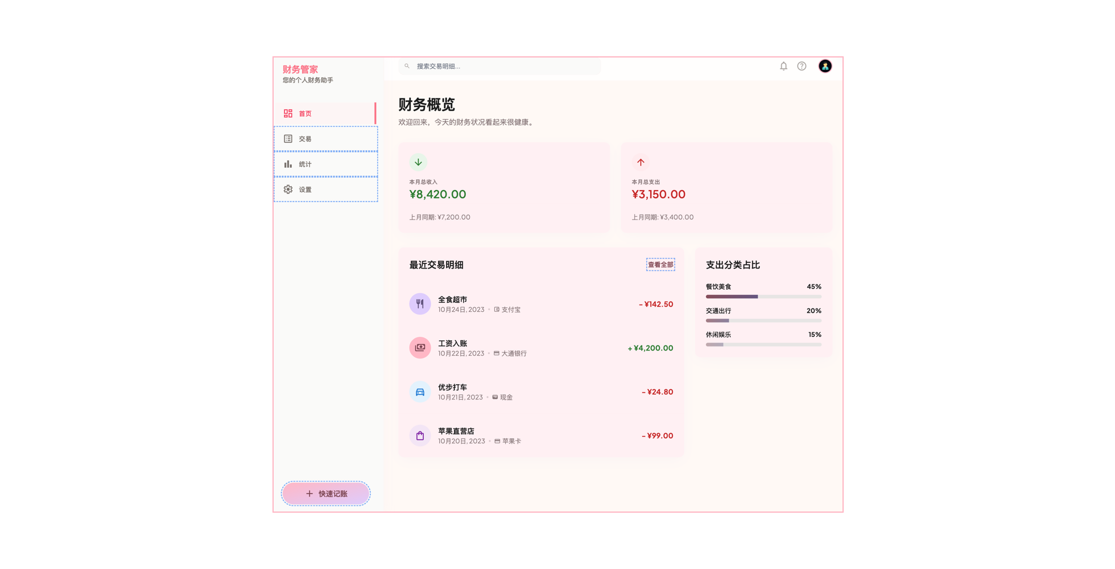The width and height of the screenshot is (1115, 569).
Task: Select the 财务管家 logo title
Action: click(x=300, y=69)
